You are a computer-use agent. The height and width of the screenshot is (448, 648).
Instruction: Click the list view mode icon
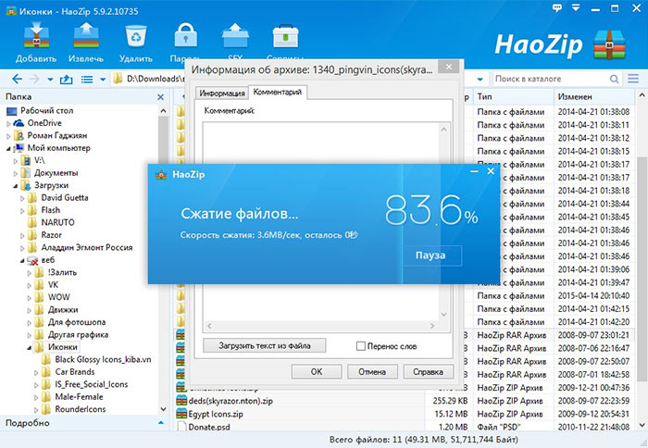[86, 79]
